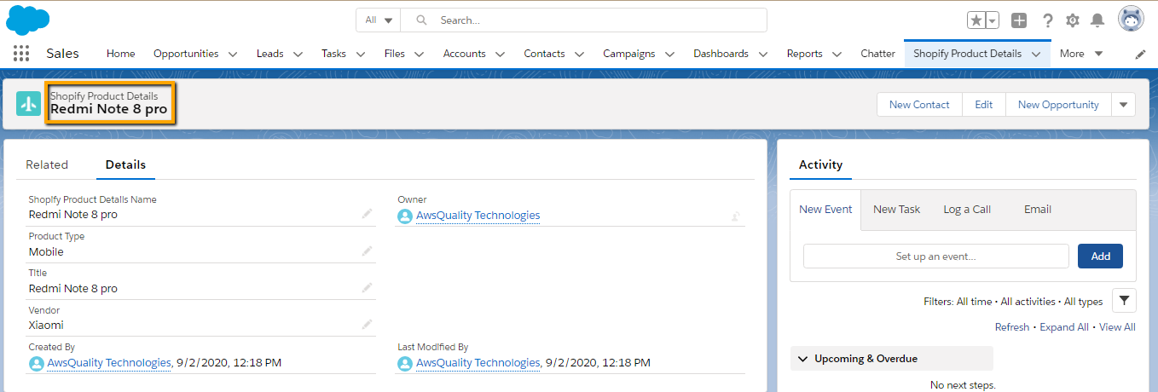Screen dimensions: 1158x392
Task: Open the Help question mark icon
Action: [1048, 20]
